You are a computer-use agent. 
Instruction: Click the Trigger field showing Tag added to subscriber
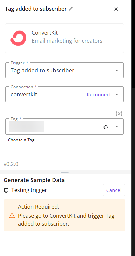coord(64,70)
